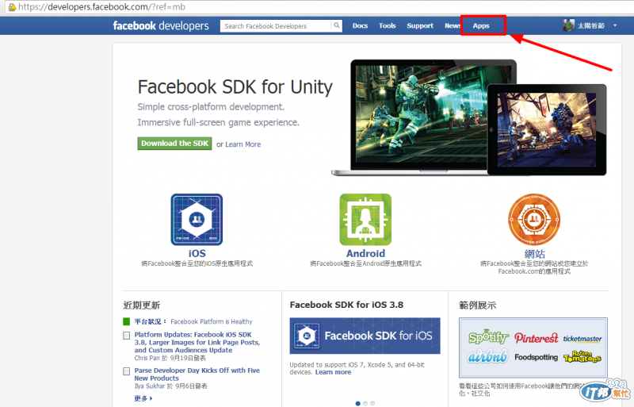The height and width of the screenshot is (407, 634).
Task: Click the facebook developers logo
Action: (x=161, y=26)
